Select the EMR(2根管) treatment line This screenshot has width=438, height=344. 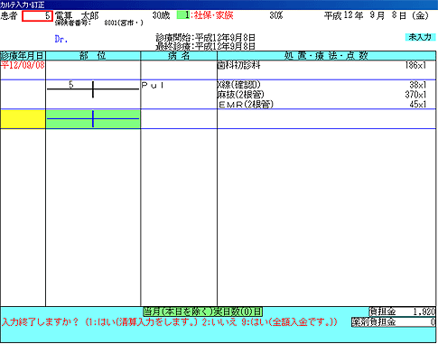point(322,105)
